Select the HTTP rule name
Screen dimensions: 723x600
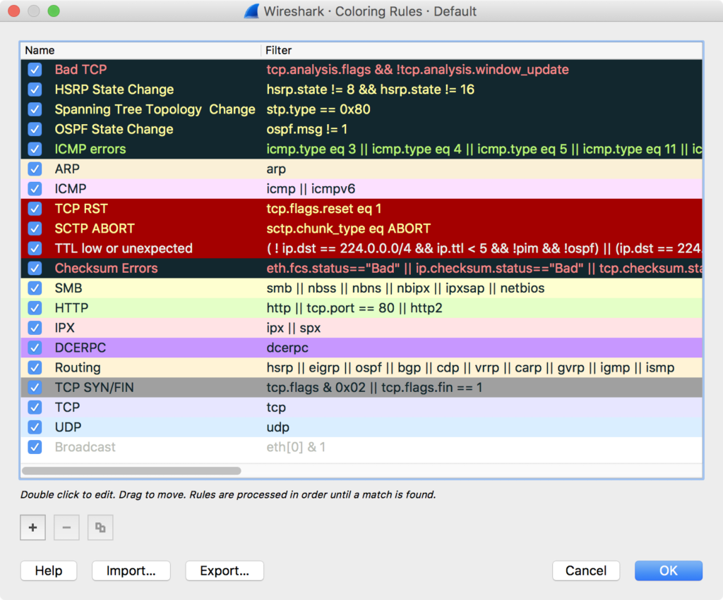71,307
